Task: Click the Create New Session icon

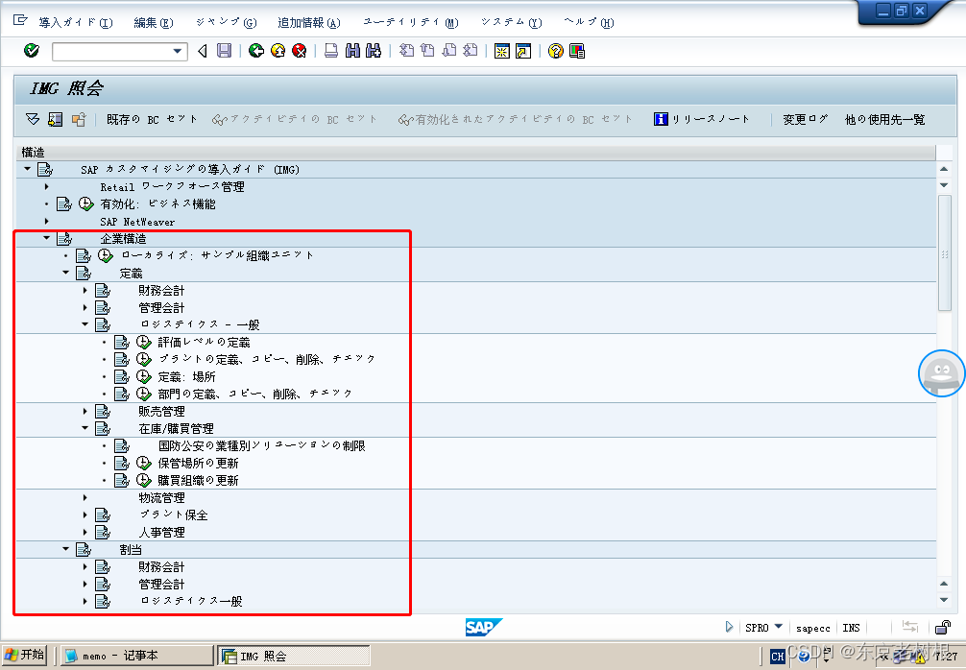Action: click(502, 51)
